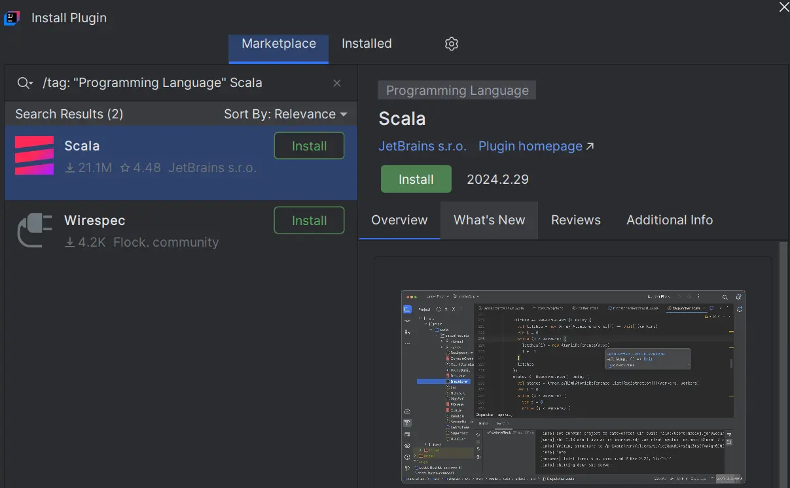Click the green Install button in details
This screenshot has width=790, height=488.
pos(416,179)
